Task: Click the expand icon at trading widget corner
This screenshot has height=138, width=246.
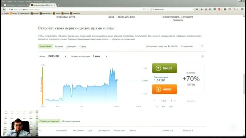Action: pos(202,46)
